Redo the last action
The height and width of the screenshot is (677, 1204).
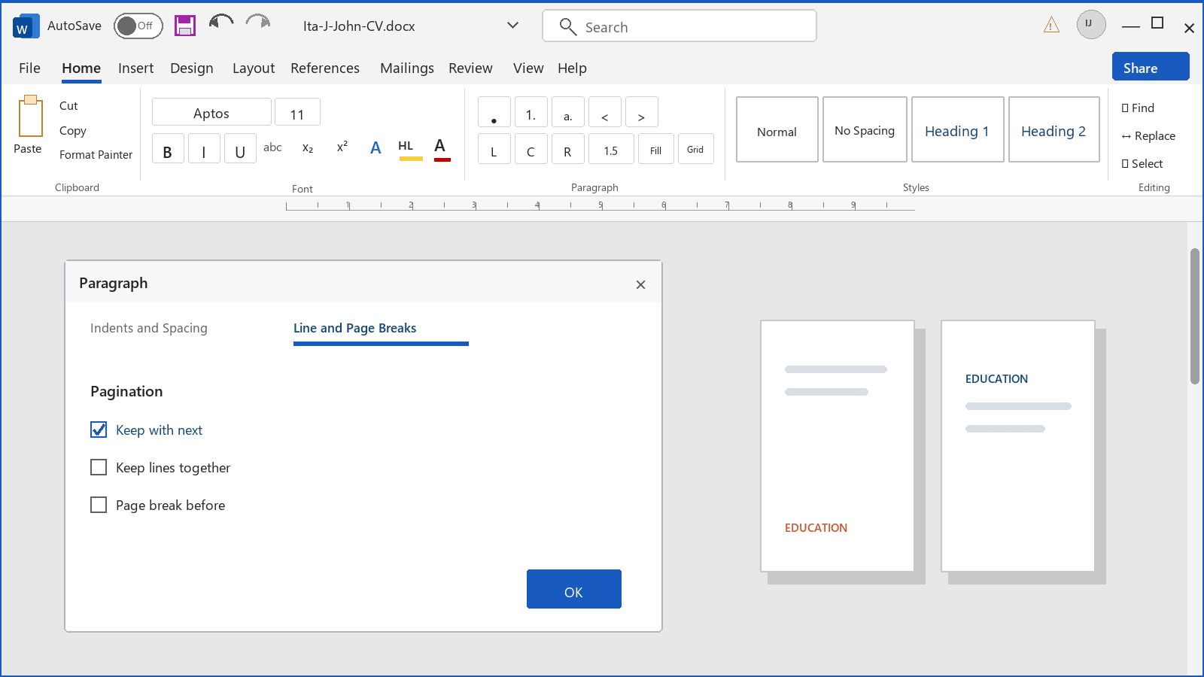258,23
